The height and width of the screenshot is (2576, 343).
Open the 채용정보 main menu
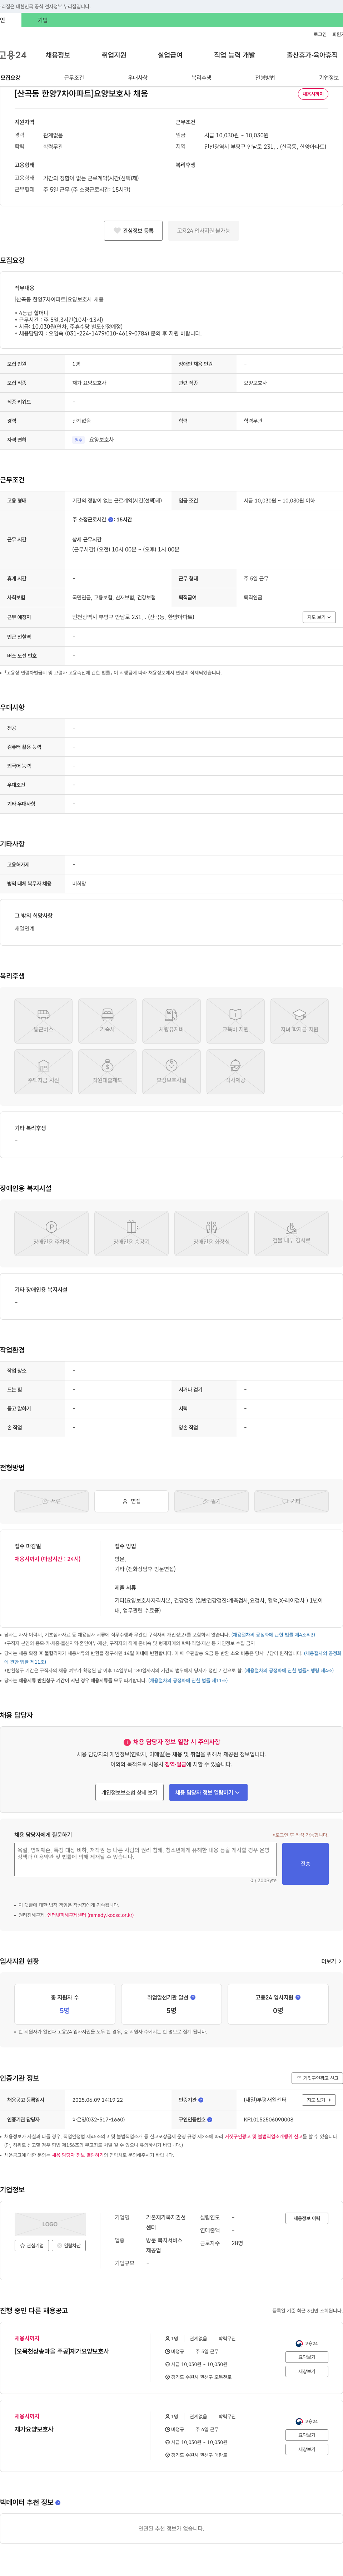click(58, 55)
